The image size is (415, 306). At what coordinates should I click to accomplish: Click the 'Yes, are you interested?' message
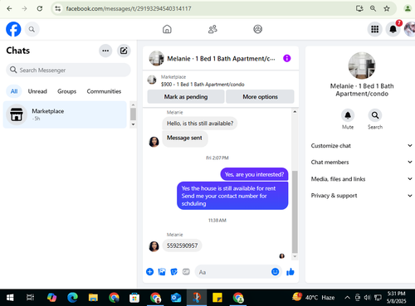(x=254, y=174)
